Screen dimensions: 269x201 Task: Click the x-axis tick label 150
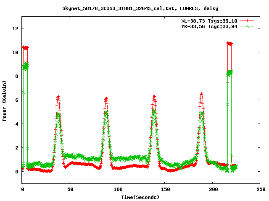166,189
